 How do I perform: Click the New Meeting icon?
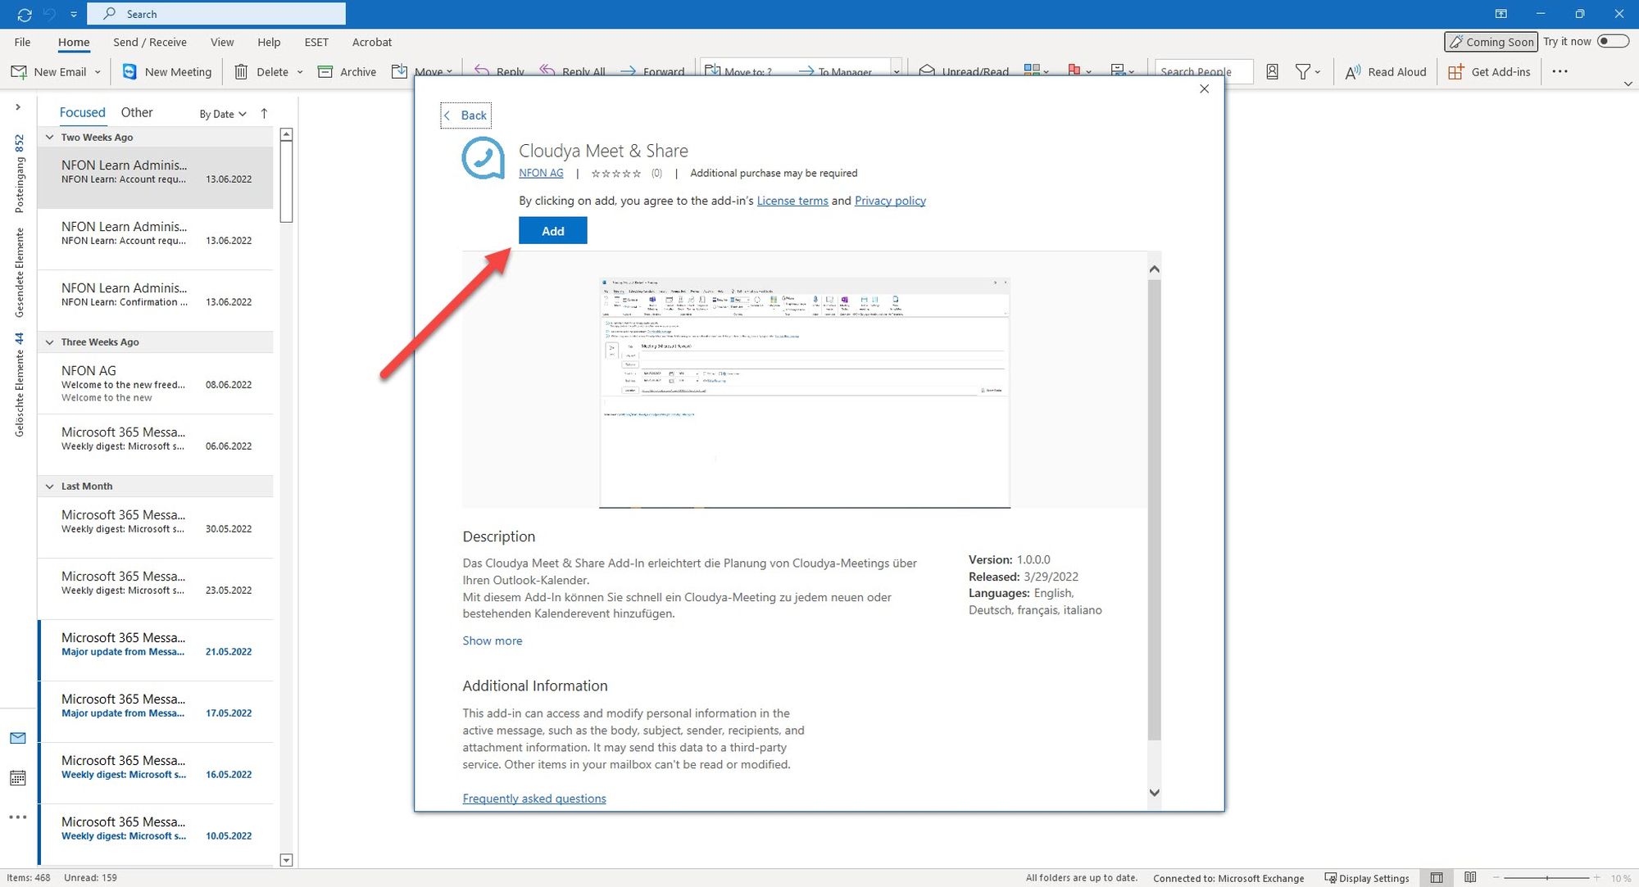tap(129, 72)
